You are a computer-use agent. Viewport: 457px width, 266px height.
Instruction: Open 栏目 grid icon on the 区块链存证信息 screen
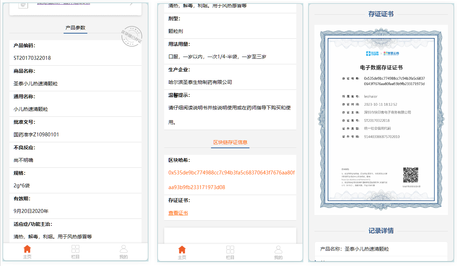[x=230, y=250]
